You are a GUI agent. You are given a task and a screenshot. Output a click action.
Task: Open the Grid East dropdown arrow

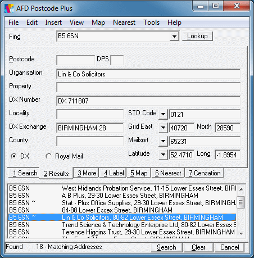pyautogui.click(x=163, y=128)
